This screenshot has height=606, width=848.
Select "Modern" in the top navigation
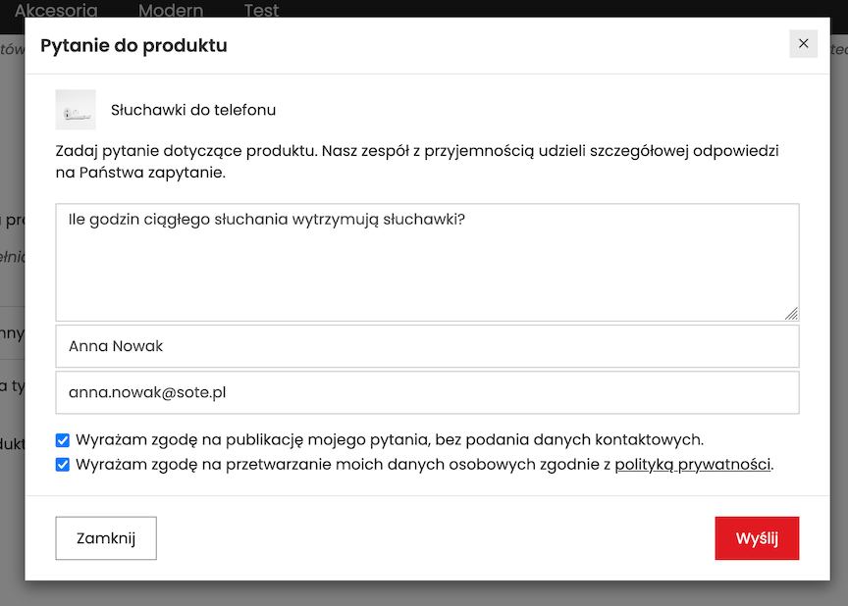coord(170,11)
